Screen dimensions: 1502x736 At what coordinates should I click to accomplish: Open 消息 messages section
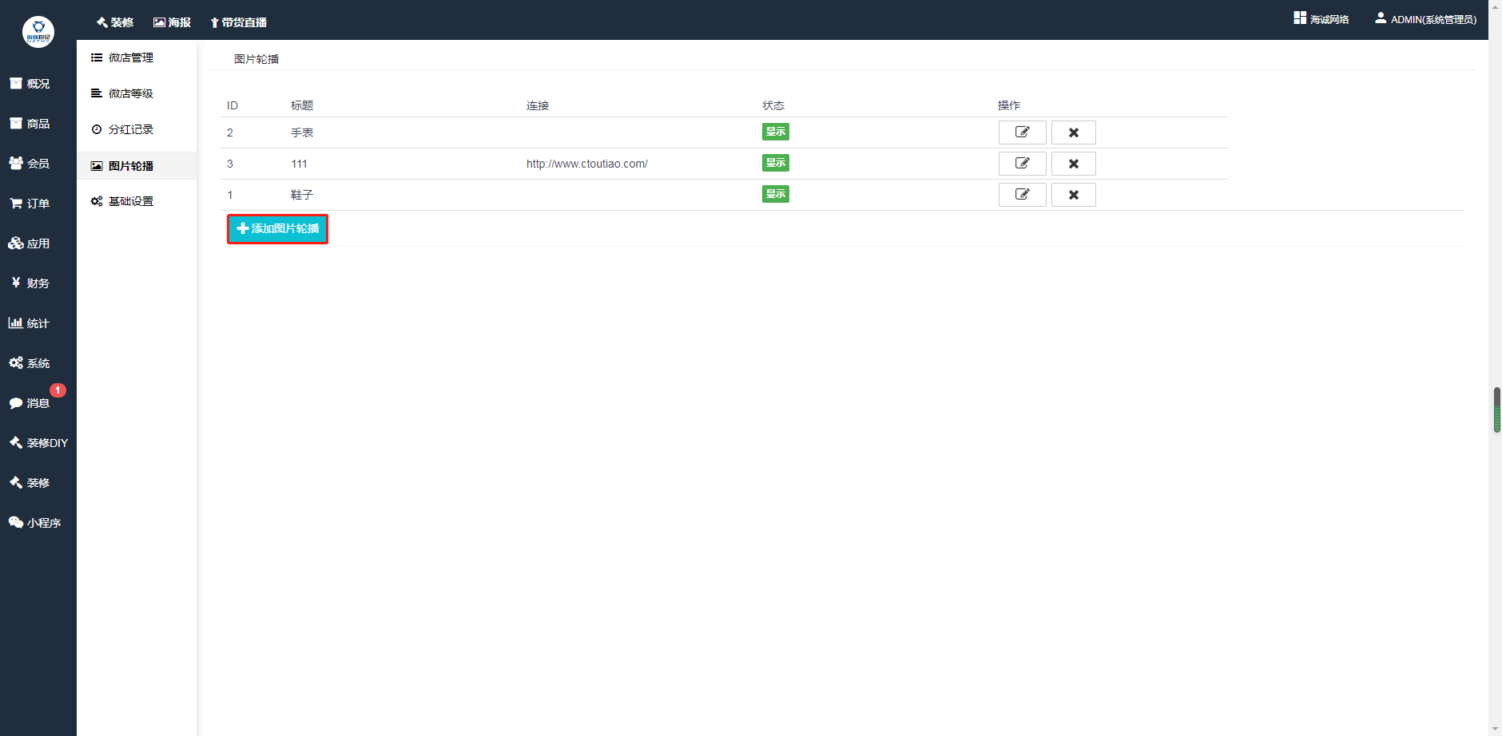point(30,403)
